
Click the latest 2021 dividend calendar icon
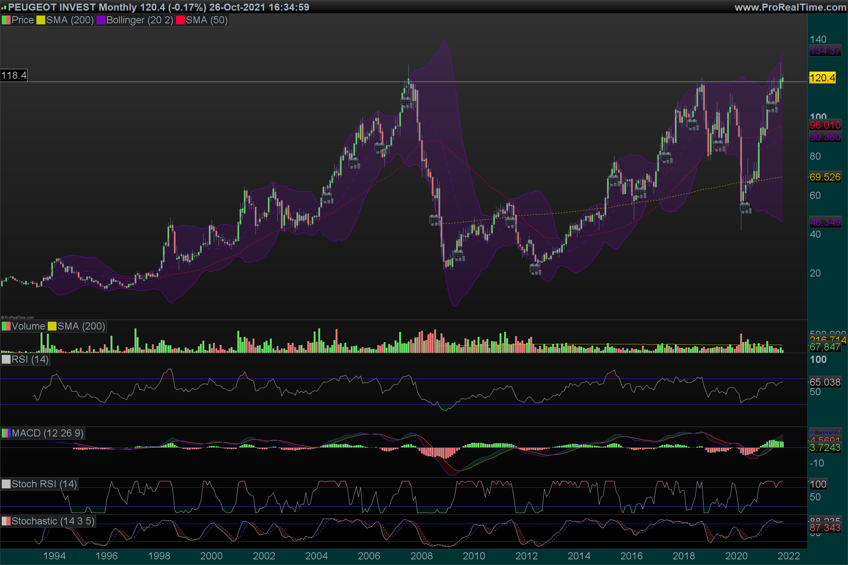click(x=772, y=107)
